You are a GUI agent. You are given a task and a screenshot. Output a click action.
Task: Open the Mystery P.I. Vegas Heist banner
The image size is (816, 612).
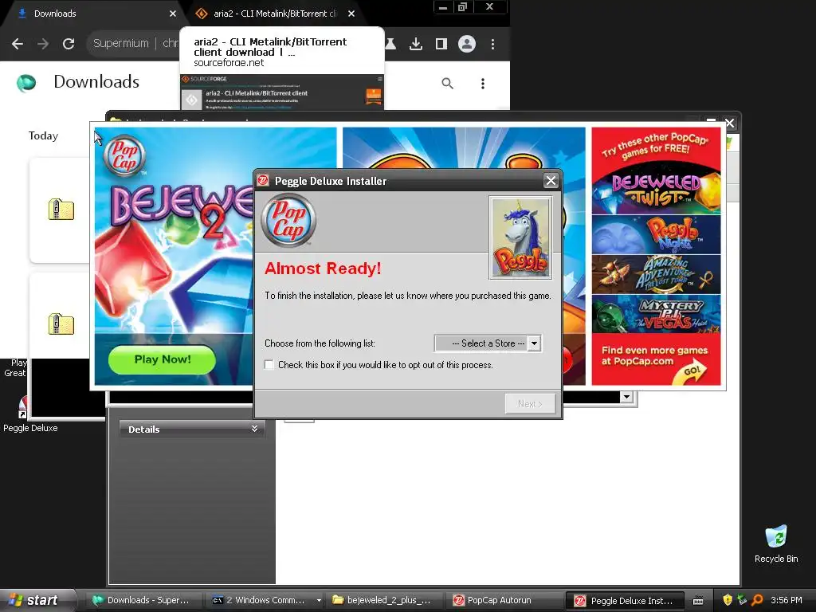pyautogui.click(x=656, y=314)
